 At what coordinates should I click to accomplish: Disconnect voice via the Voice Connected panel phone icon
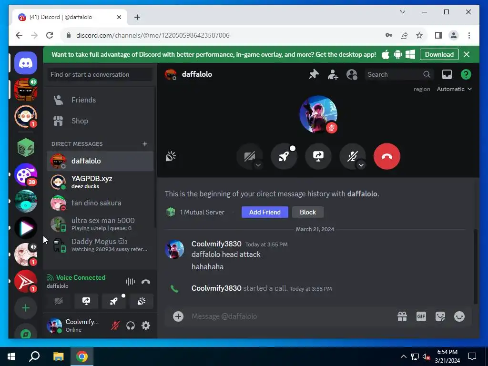point(146,282)
